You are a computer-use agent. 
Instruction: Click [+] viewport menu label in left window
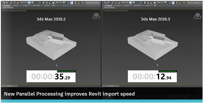3,11
